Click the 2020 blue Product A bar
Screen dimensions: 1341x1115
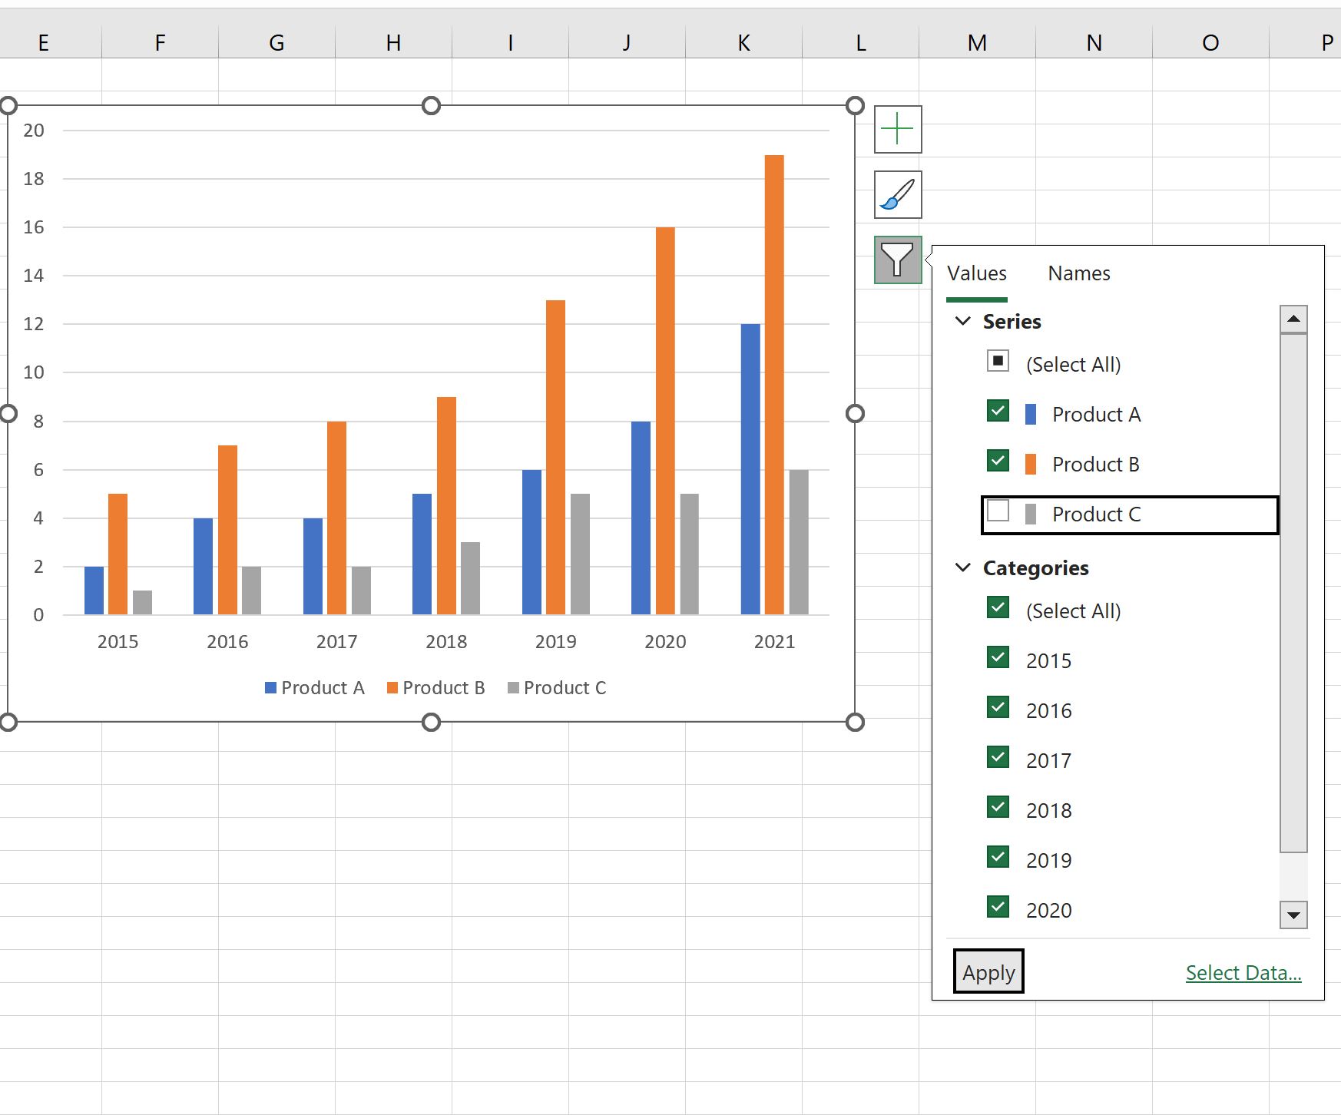[641, 518]
